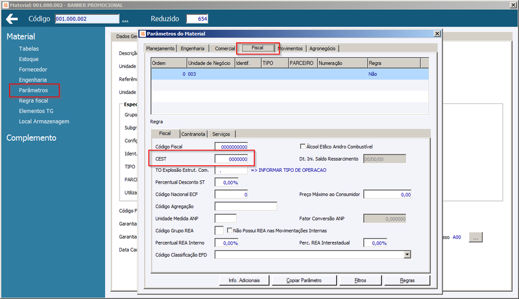Viewport: 519px width, 299px height.
Task: Open the lookup ellipsis next to Código
Action: pyautogui.click(x=125, y=20)
